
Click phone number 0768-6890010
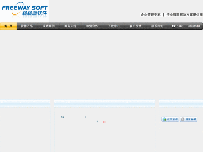pyautogui.click(x=188, y=26)
